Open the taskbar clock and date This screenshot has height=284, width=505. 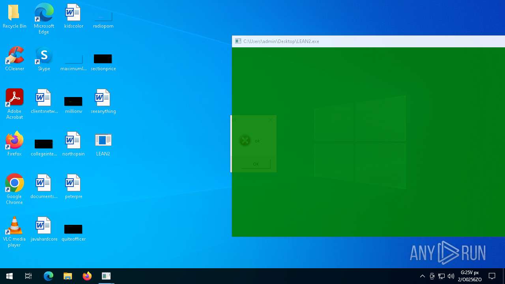[x=469, y=276]
